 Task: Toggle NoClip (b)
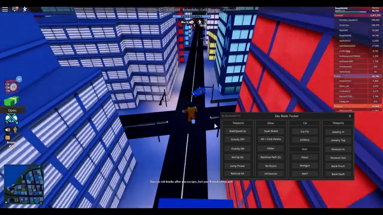point(238,157)
